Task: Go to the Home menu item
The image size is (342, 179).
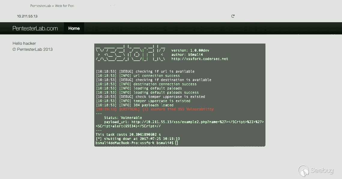Action: coord(74,28)
